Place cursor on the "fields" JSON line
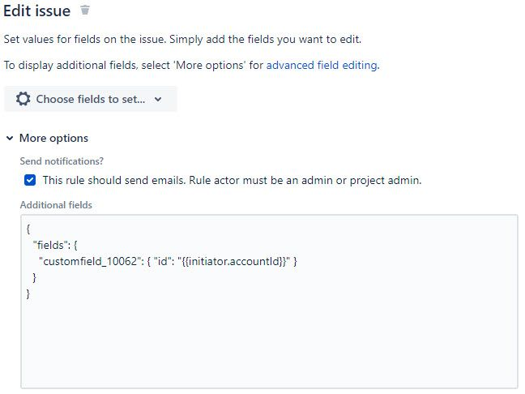 coord(55,246)
